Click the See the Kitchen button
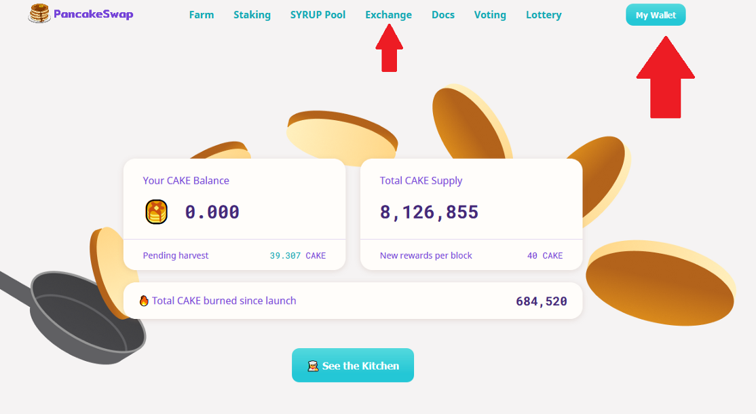Viewport: 756px width, 414px height. click(x=353, y=365)
